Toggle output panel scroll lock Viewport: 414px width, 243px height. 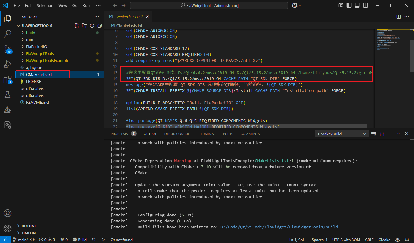point(382,134)
